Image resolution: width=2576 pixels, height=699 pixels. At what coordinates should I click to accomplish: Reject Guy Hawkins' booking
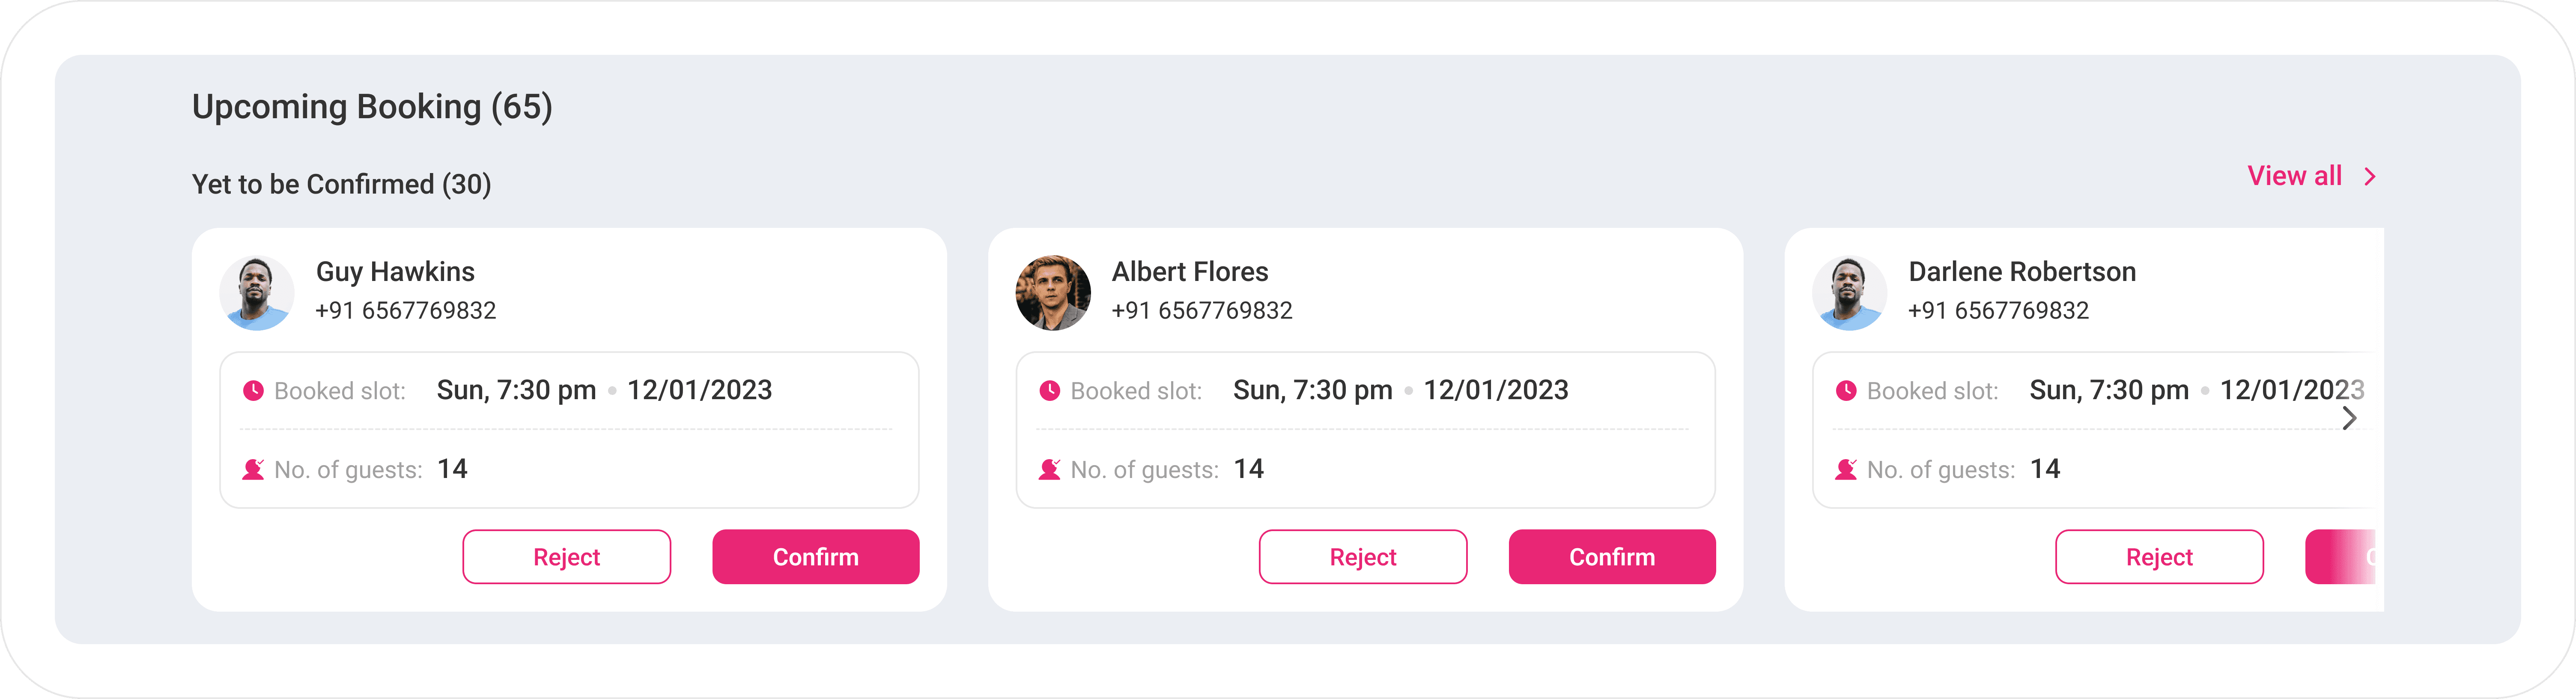(566, 557)
